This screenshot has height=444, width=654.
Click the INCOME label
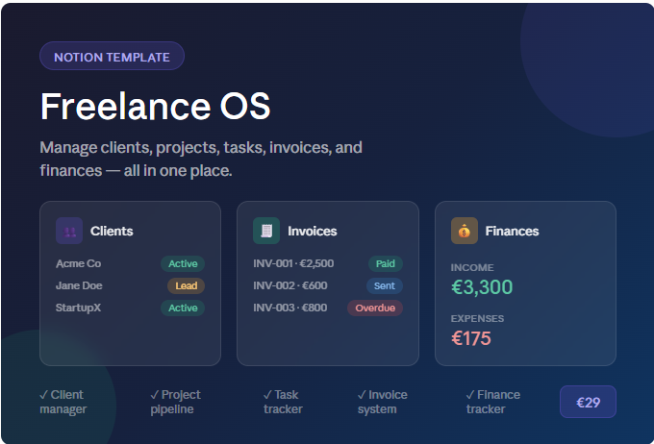coord(472,268)
